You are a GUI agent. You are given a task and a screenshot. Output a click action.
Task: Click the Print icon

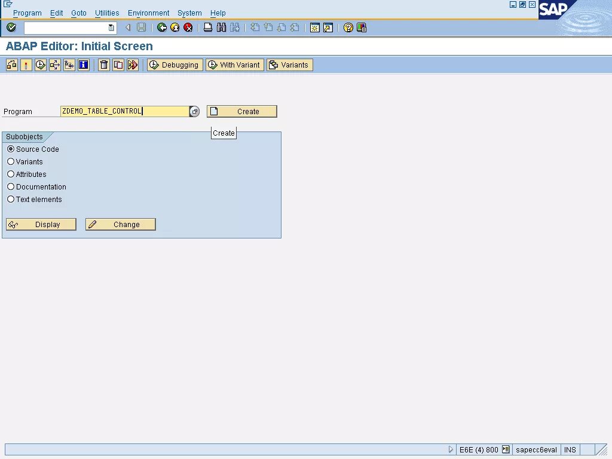pyautogui.click(x=208, y=27)
